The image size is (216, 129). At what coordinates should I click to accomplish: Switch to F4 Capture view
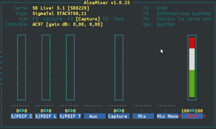(x=84, y=19)
